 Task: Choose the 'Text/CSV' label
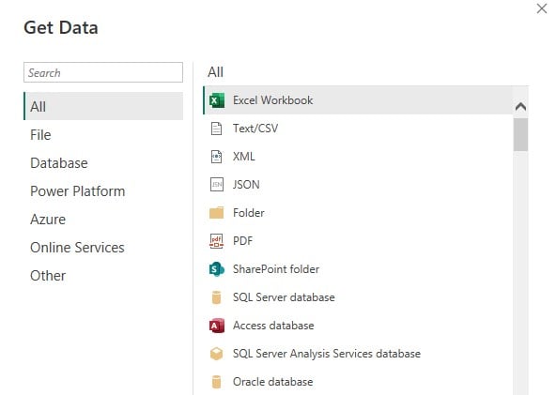(255, 129)
